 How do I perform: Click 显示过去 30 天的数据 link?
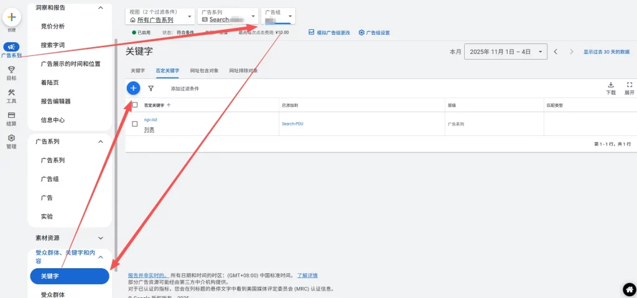607,52
